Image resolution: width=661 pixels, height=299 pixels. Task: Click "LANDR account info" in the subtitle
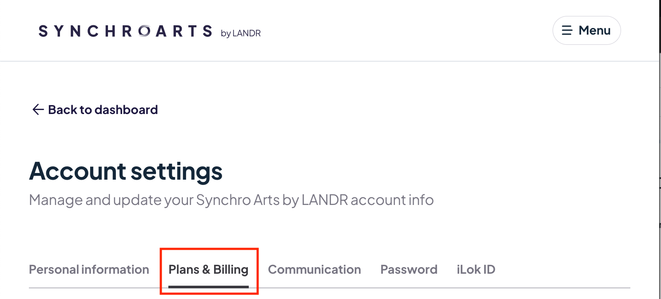tap(367, 200)
